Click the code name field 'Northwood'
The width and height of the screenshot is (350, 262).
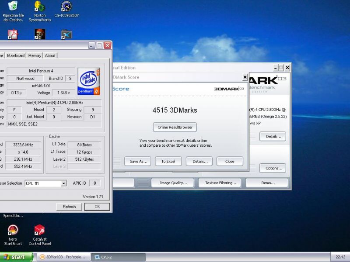(x=25, y=79)
